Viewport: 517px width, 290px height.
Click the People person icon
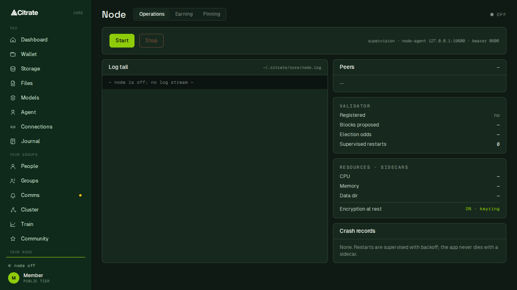pos(13,166)
